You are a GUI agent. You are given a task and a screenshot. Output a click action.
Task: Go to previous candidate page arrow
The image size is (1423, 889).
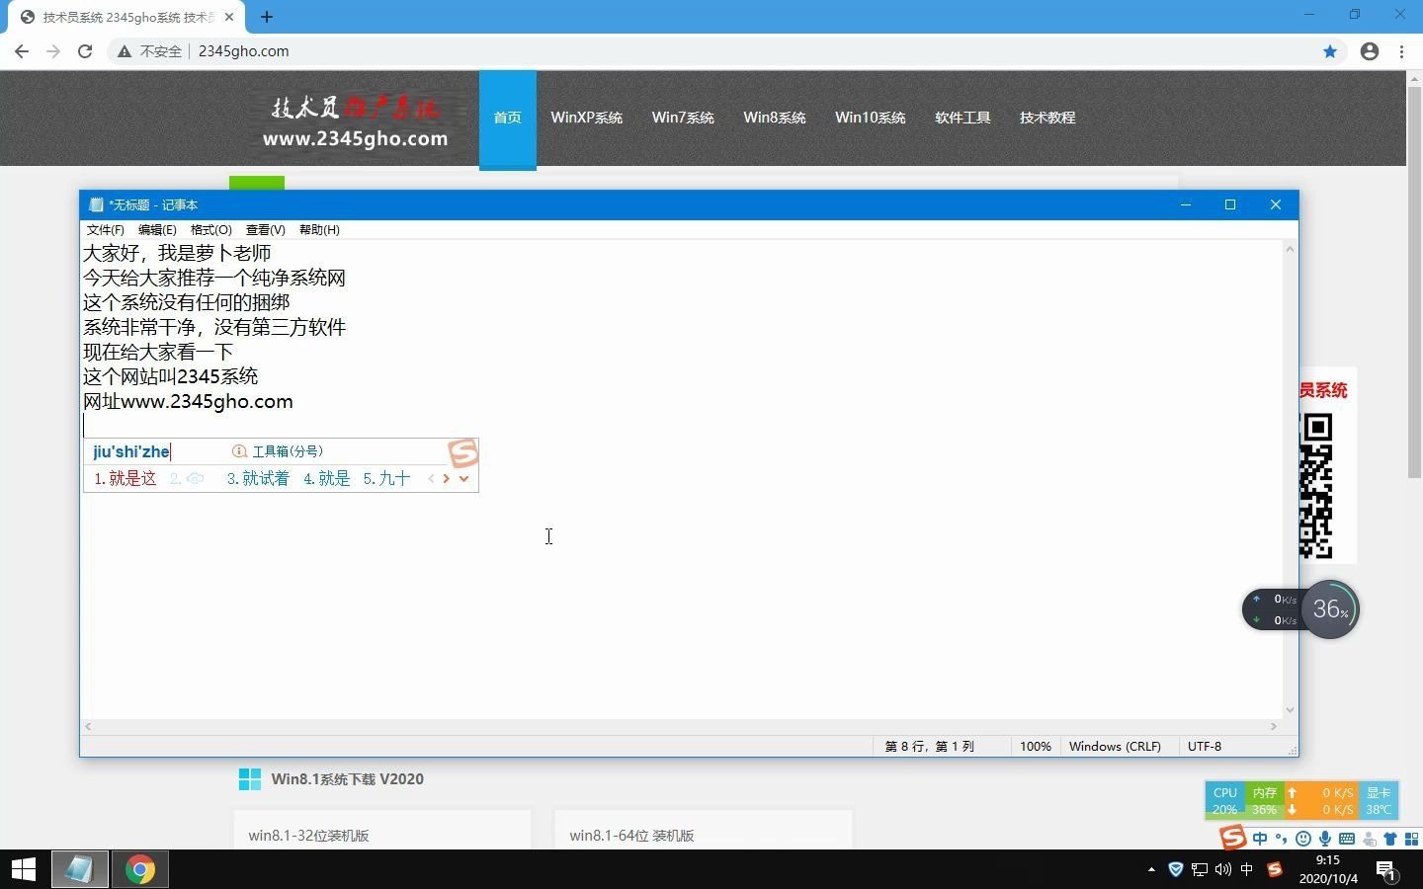[431, 478]
